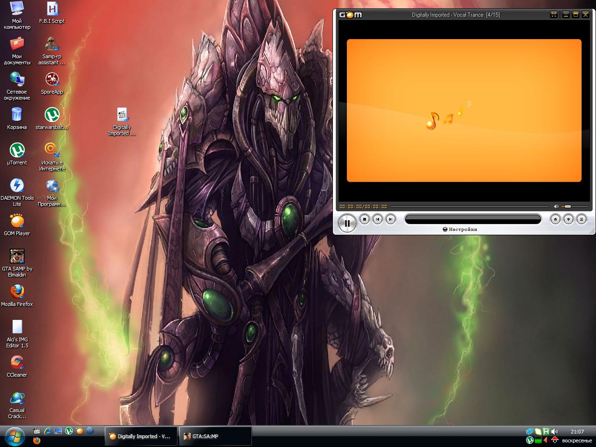The image size is (596, 447).
Task: Open starwarsbat torrent file icon
Action: (52, 118)
